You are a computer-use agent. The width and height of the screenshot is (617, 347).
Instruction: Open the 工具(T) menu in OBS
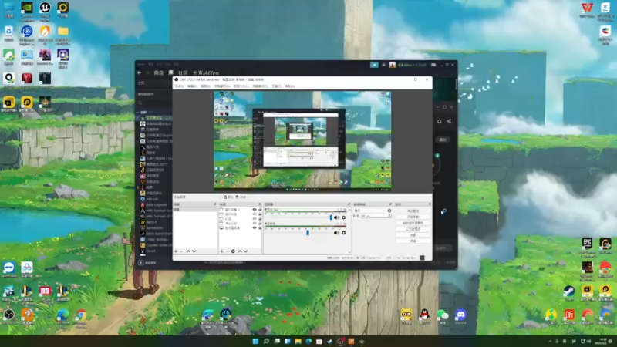point(277,86)
